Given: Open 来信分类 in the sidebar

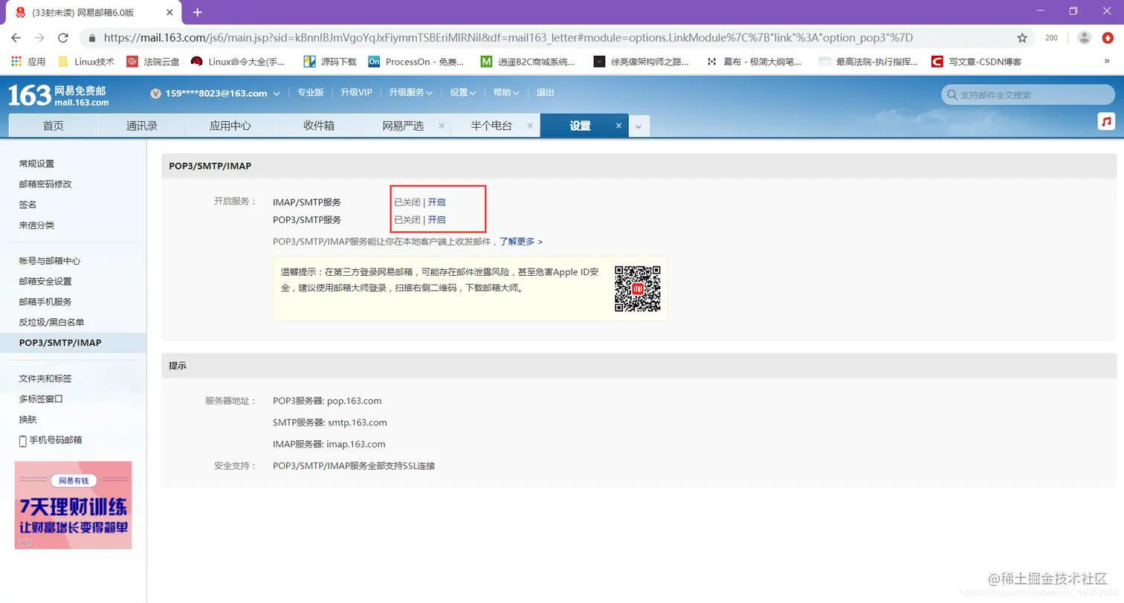Looking at the screenshot, I should click(x=36, y=225).
